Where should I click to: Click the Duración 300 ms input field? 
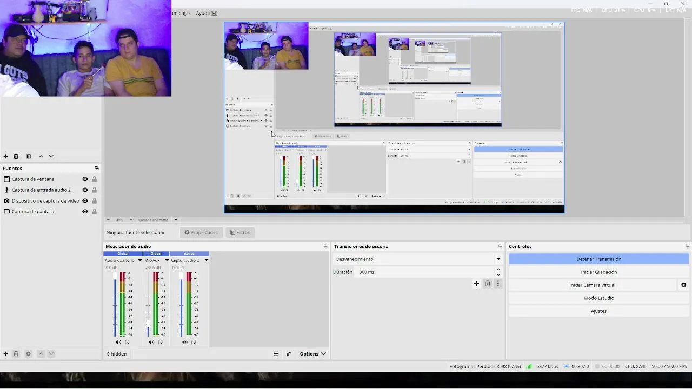coord(424,272)
